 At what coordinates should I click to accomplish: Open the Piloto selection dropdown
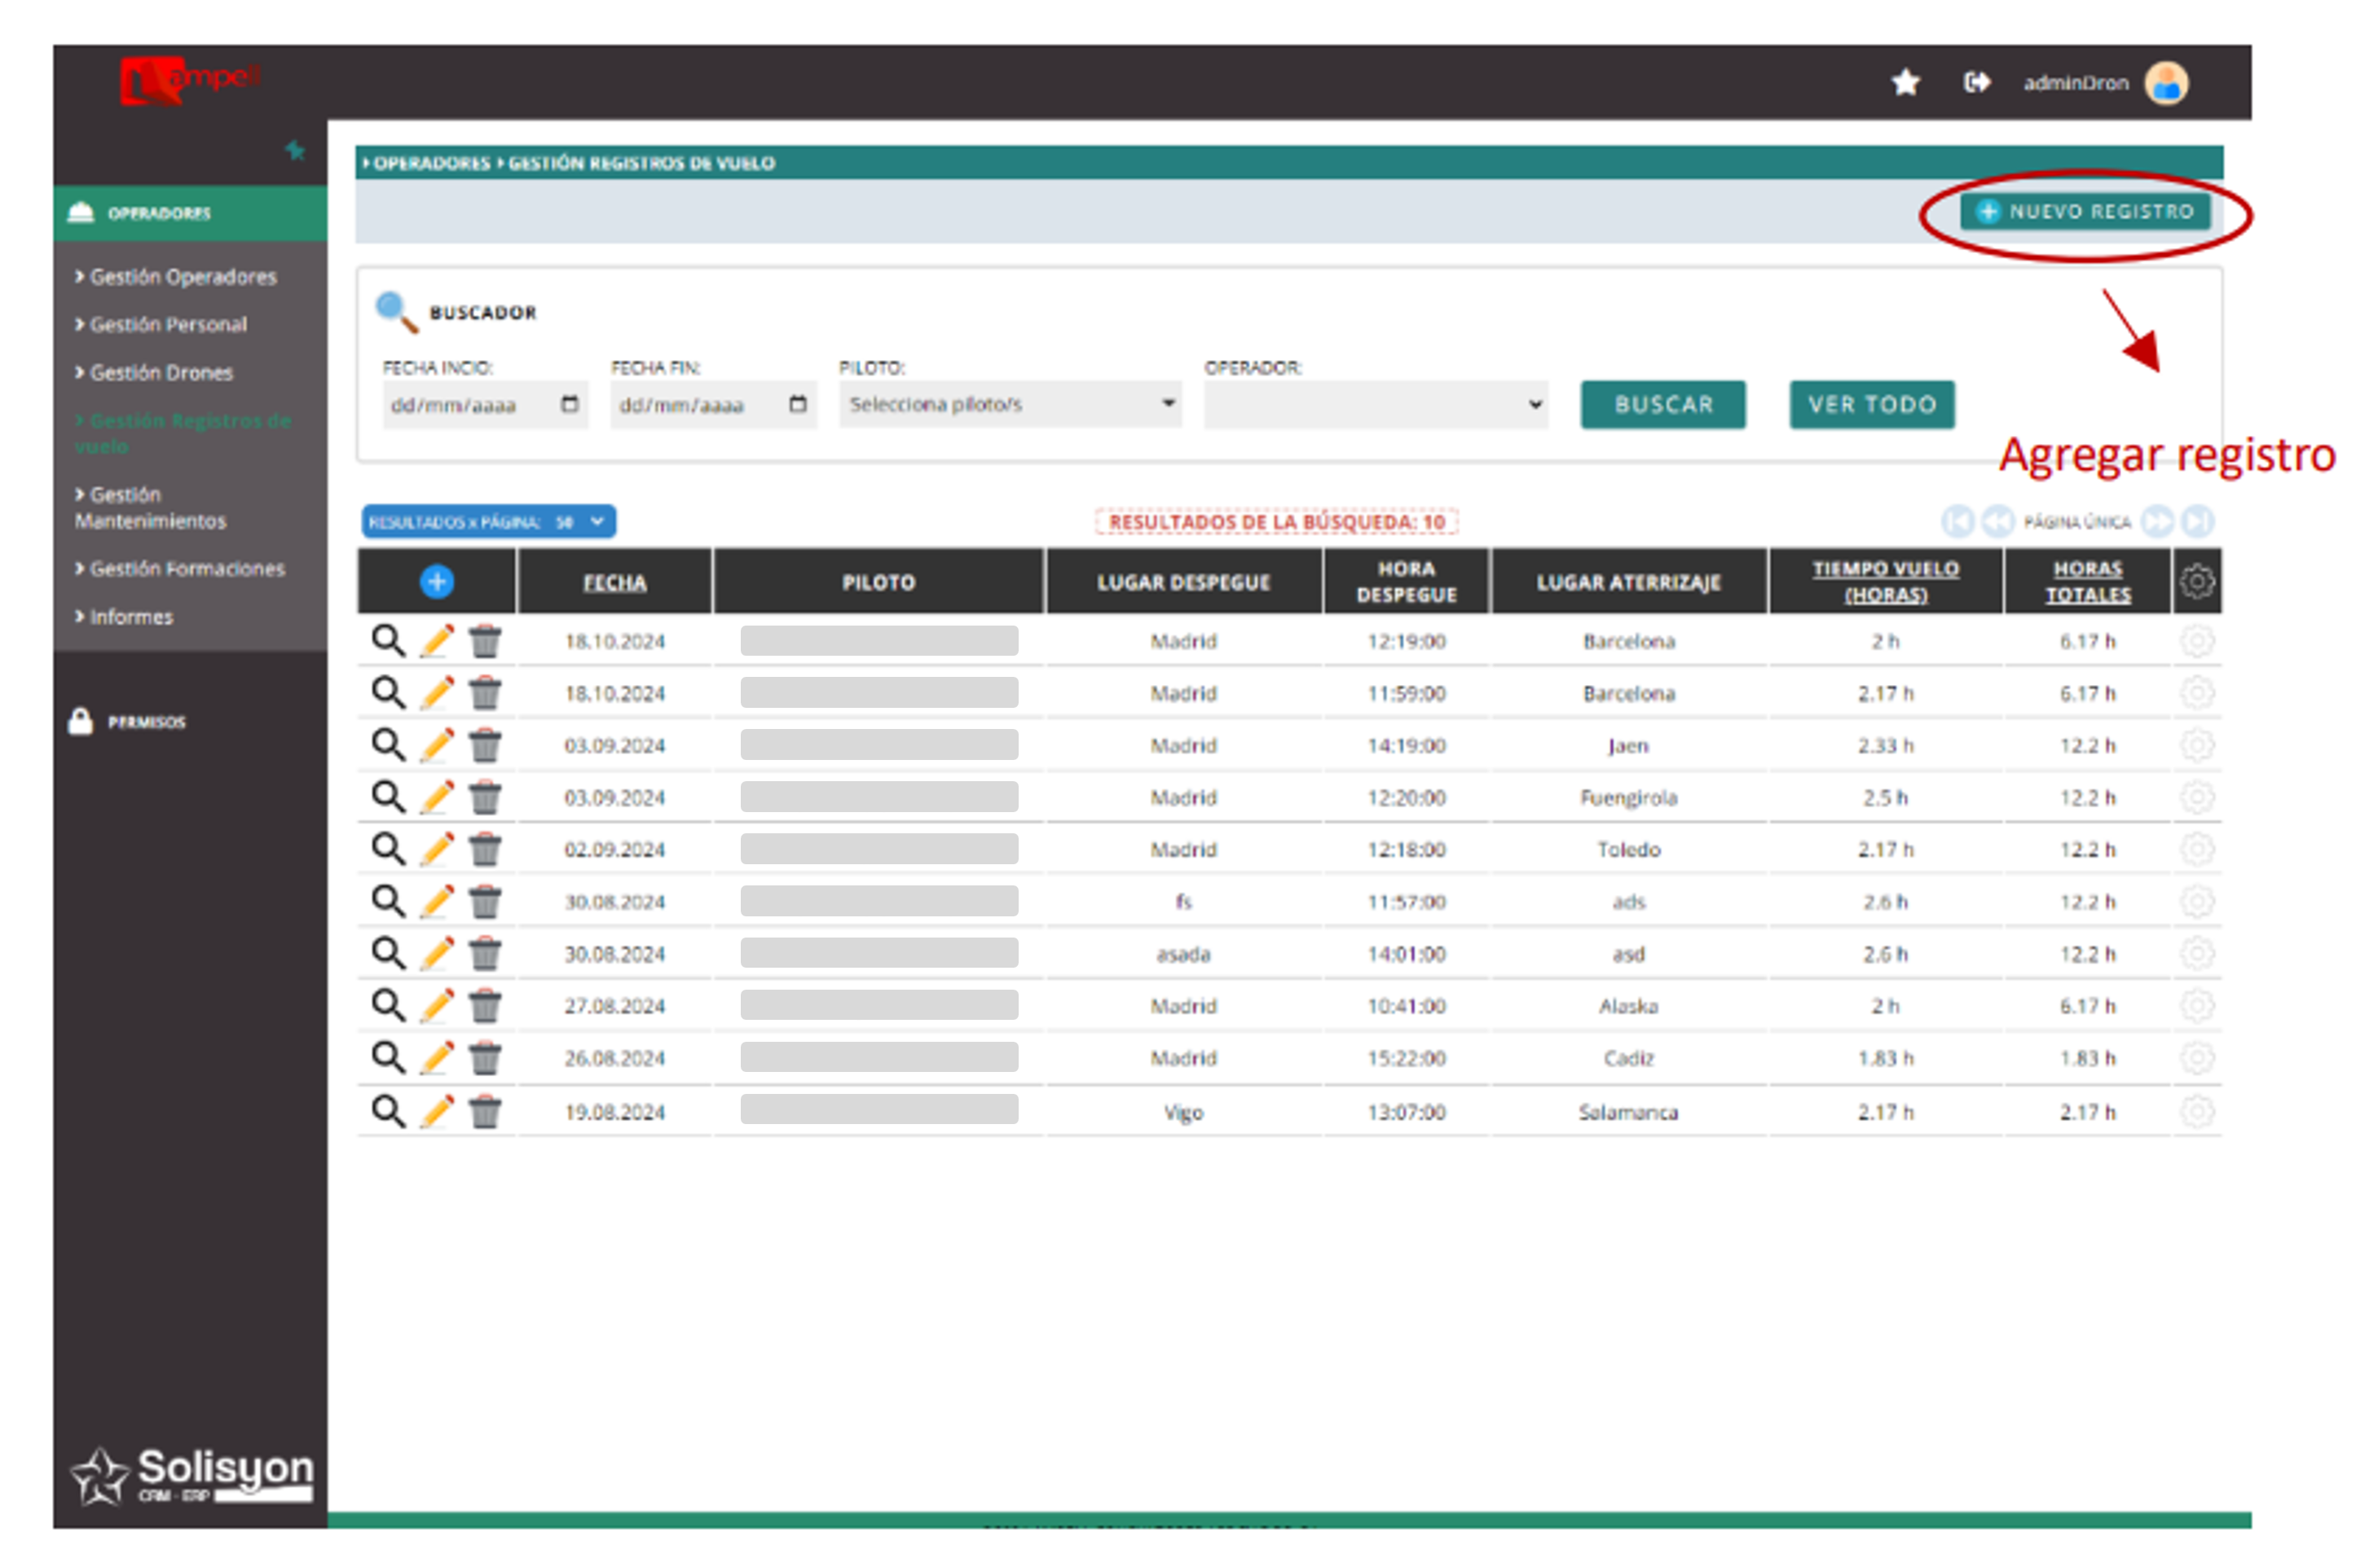coord(1010,404)
